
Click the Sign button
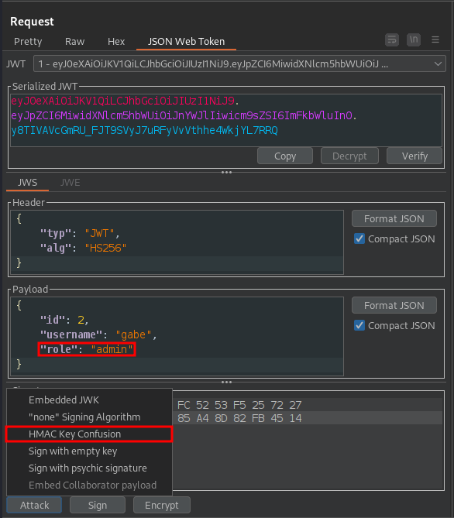(98, 505)
